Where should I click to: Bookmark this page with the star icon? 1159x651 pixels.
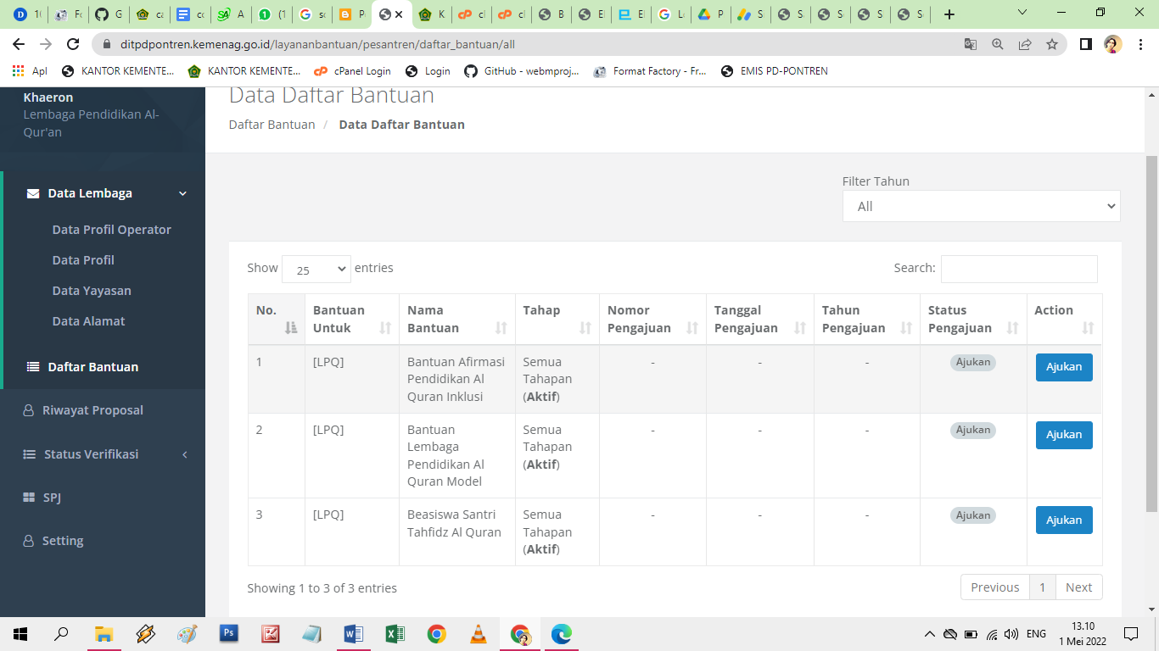1052,44
